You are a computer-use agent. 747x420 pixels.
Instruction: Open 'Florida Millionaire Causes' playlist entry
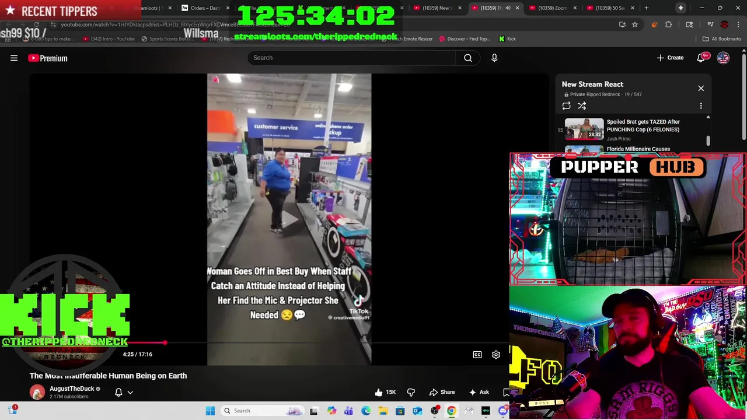click(x=638, y=149)
